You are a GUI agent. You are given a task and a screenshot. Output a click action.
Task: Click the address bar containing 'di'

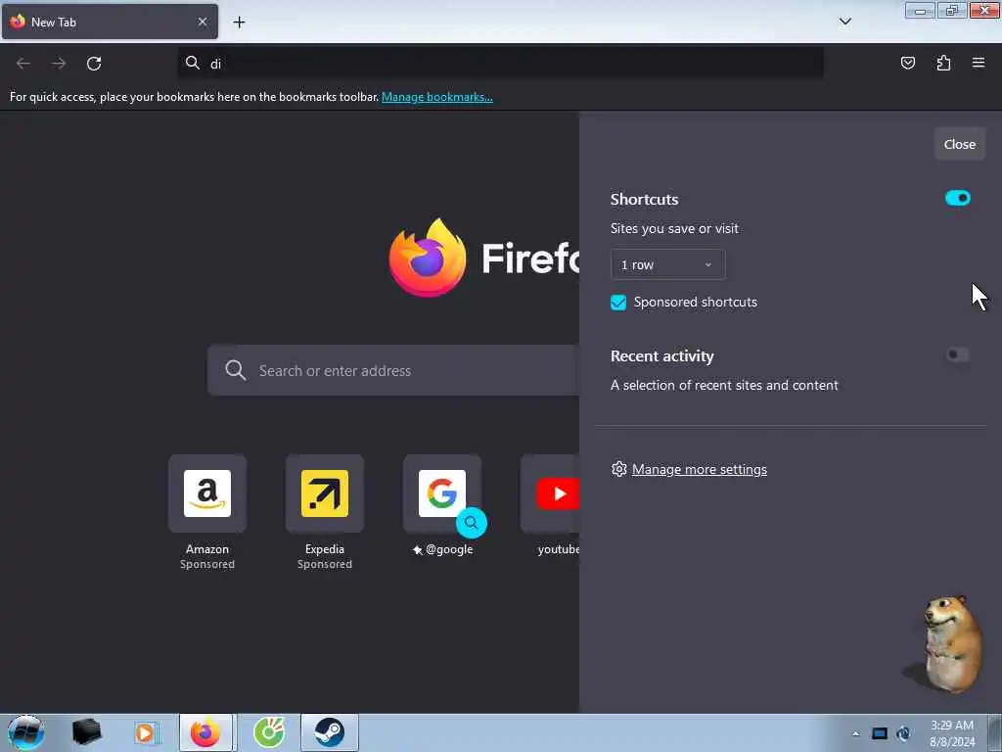click(x=500, y=64)
